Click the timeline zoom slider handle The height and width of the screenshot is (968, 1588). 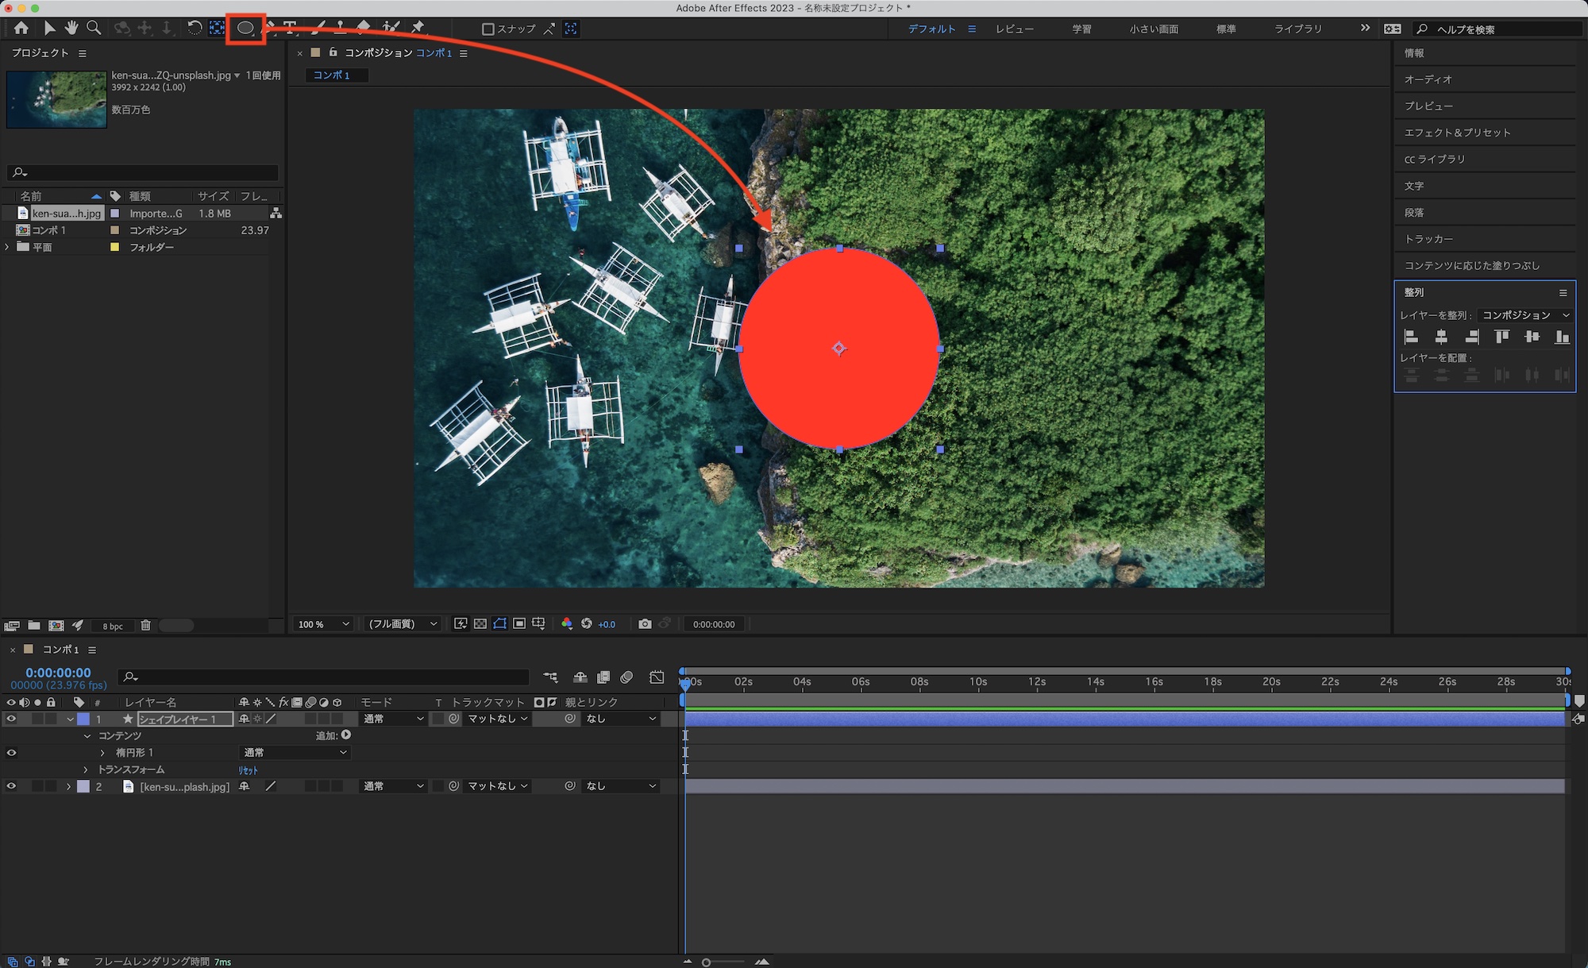click(706, 962)
